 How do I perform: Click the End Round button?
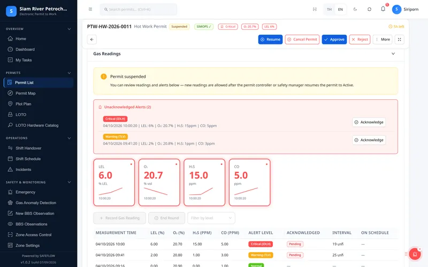coord(166,218)
